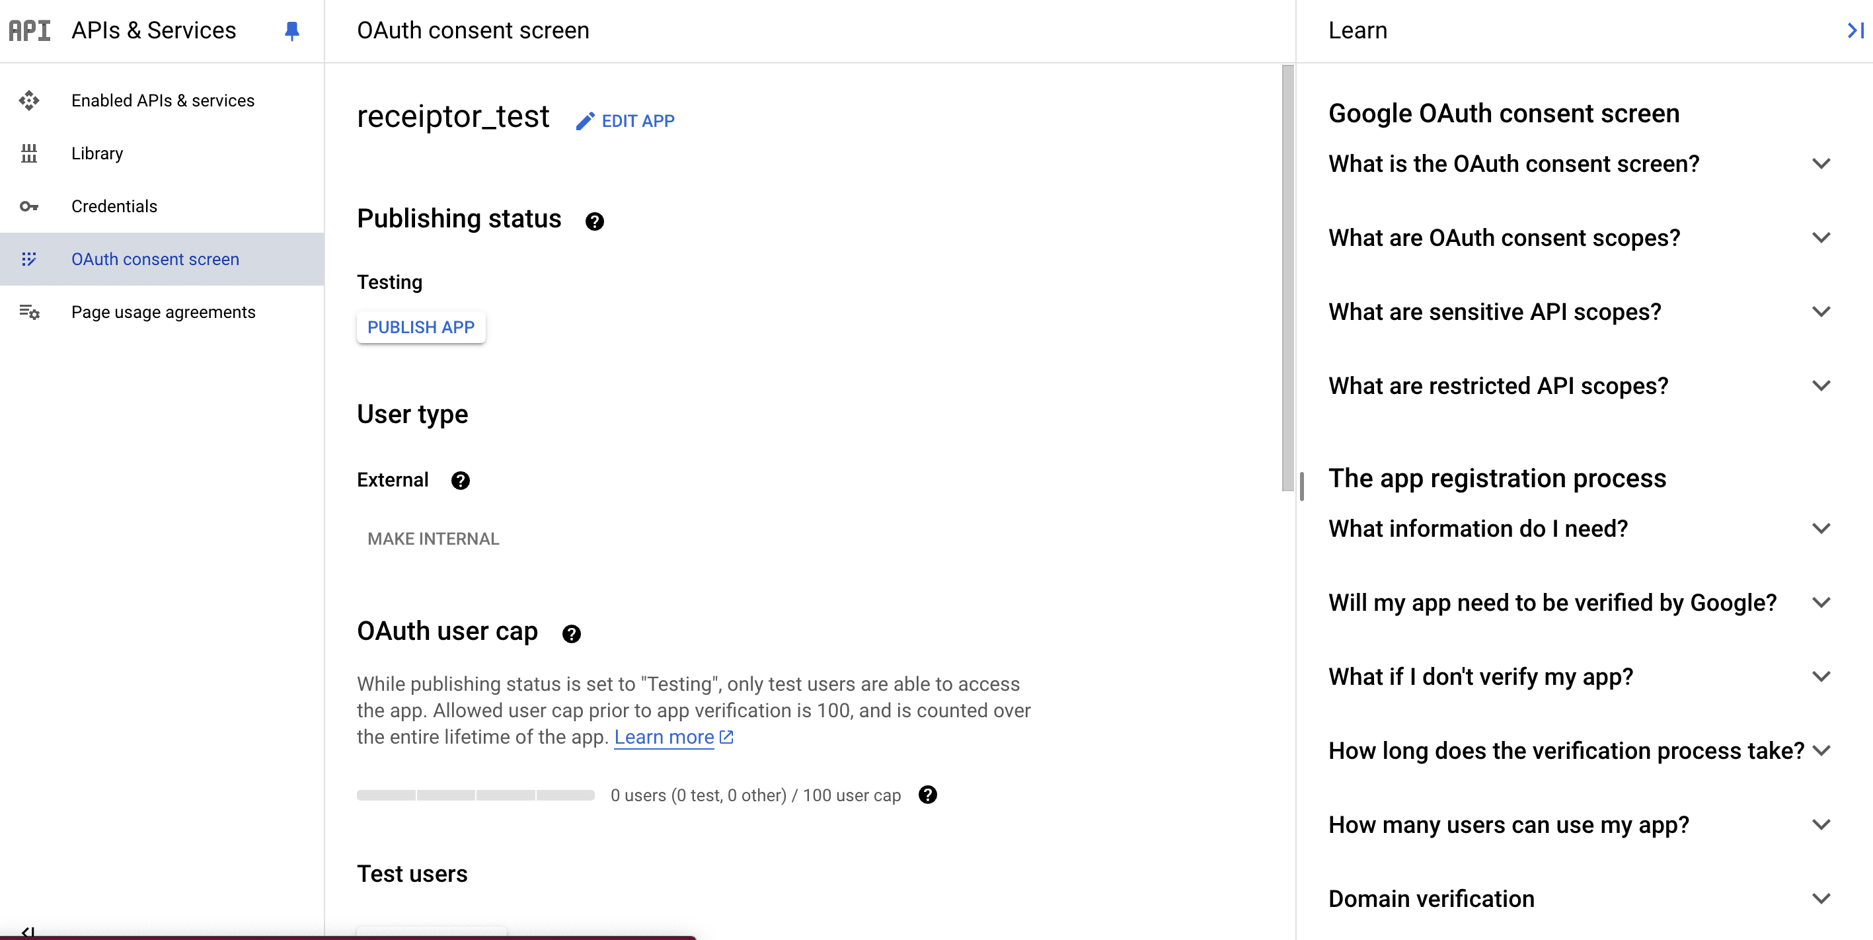
Task: Open the Learn more link
Action: pyautogui.click(x=664, y=737)
